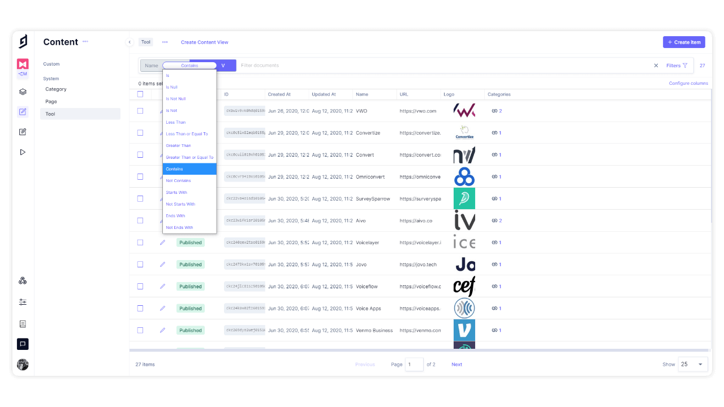Open the settings sliders icon

(23, 302)
